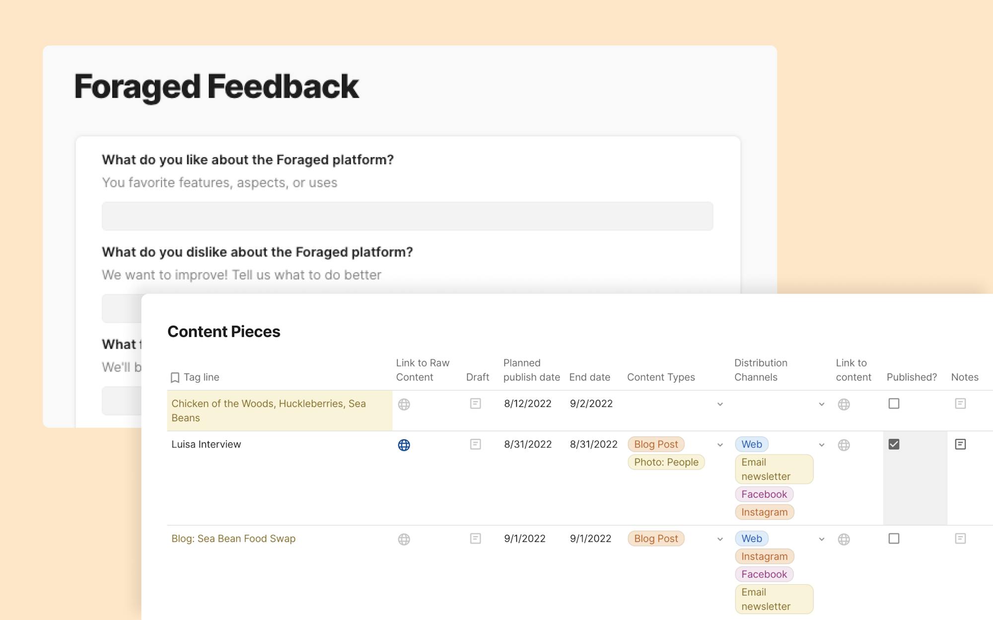Click bookmark icon beside Tag line header
This screenshot has width=993, height=620.
click(175, 377)
